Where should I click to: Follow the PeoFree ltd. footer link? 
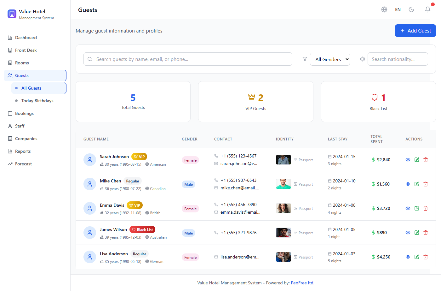(x=302, y=283)
